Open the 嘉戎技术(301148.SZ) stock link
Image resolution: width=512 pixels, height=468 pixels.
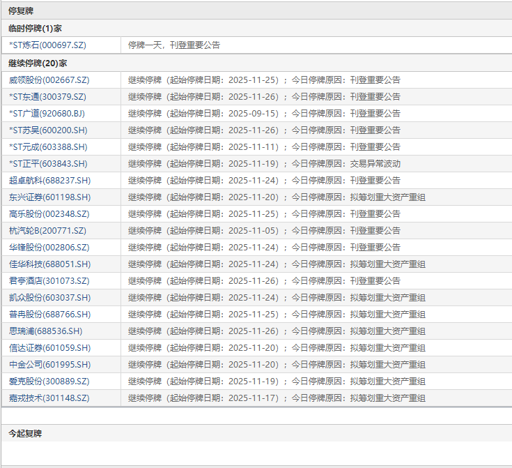coord(49,398)
